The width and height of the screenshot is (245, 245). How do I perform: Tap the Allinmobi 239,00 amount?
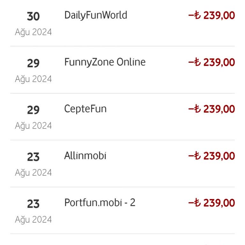tap(212, 156)
